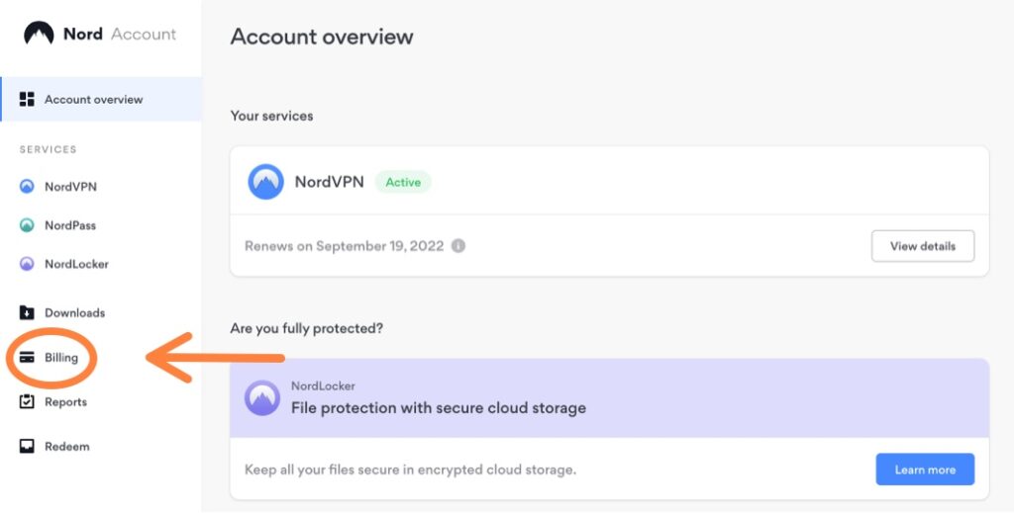
Task: Click the Learn more button
Action: (925, 470)
